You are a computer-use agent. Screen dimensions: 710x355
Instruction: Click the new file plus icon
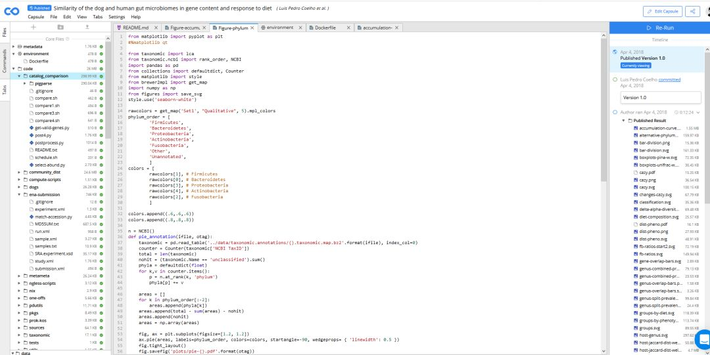[34, 27]
